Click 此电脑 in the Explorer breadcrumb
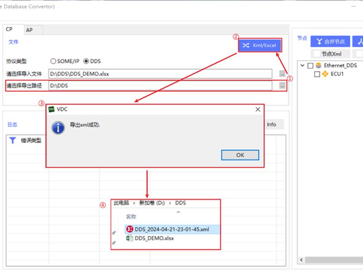 121,203
